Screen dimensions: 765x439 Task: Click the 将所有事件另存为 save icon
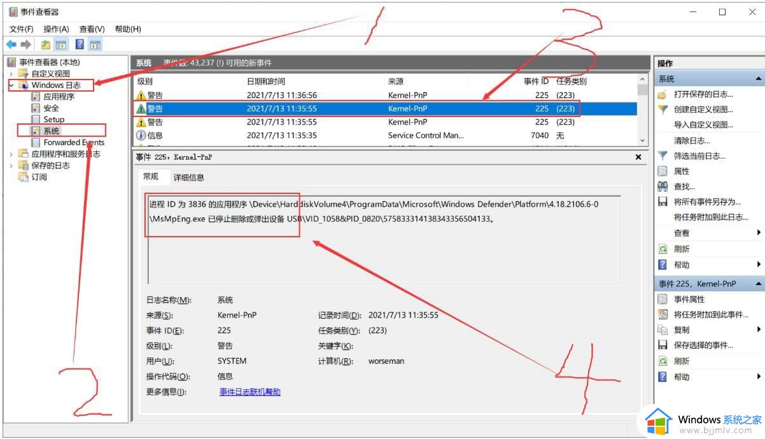click(663, 202)
